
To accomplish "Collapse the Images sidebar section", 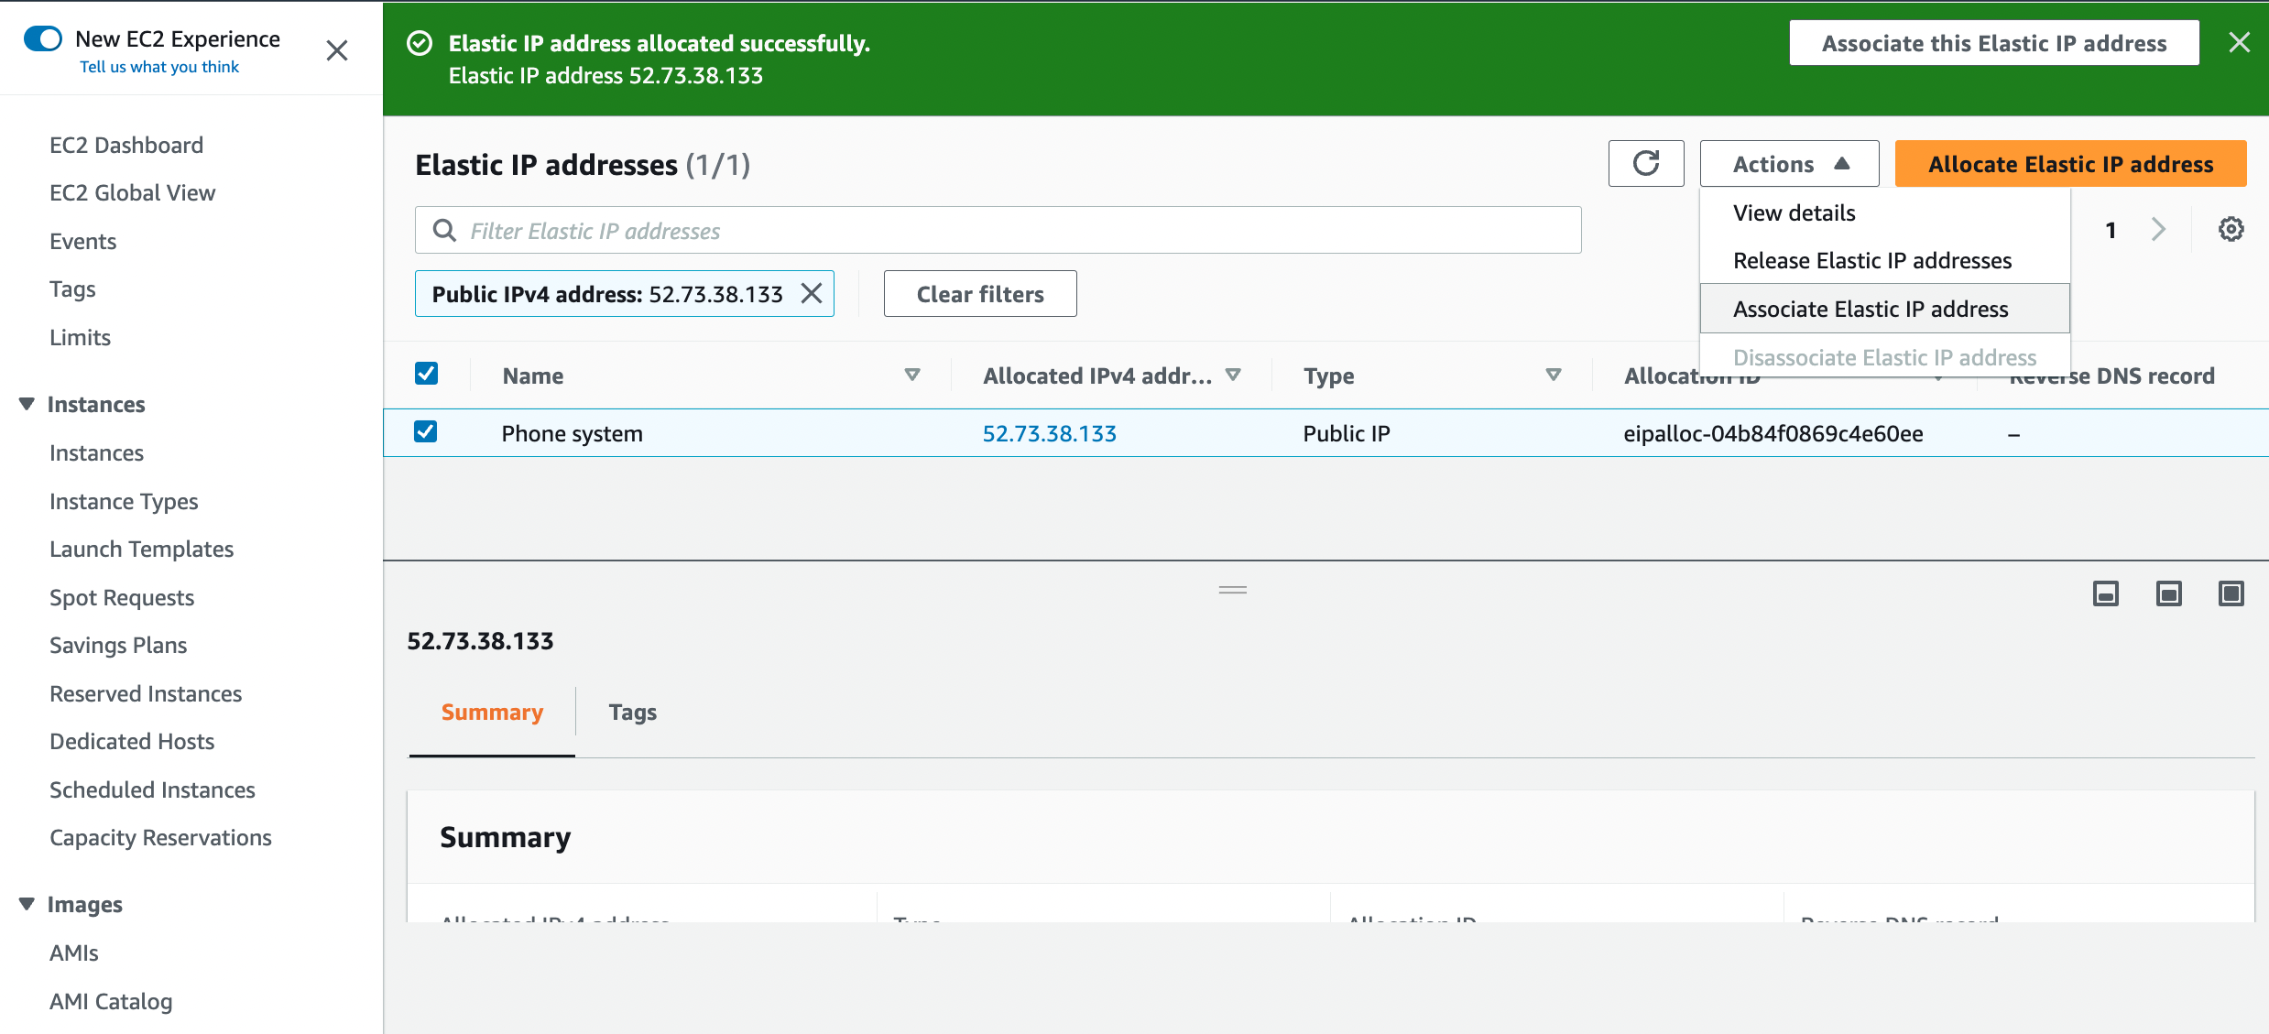I will click(27, 904).
